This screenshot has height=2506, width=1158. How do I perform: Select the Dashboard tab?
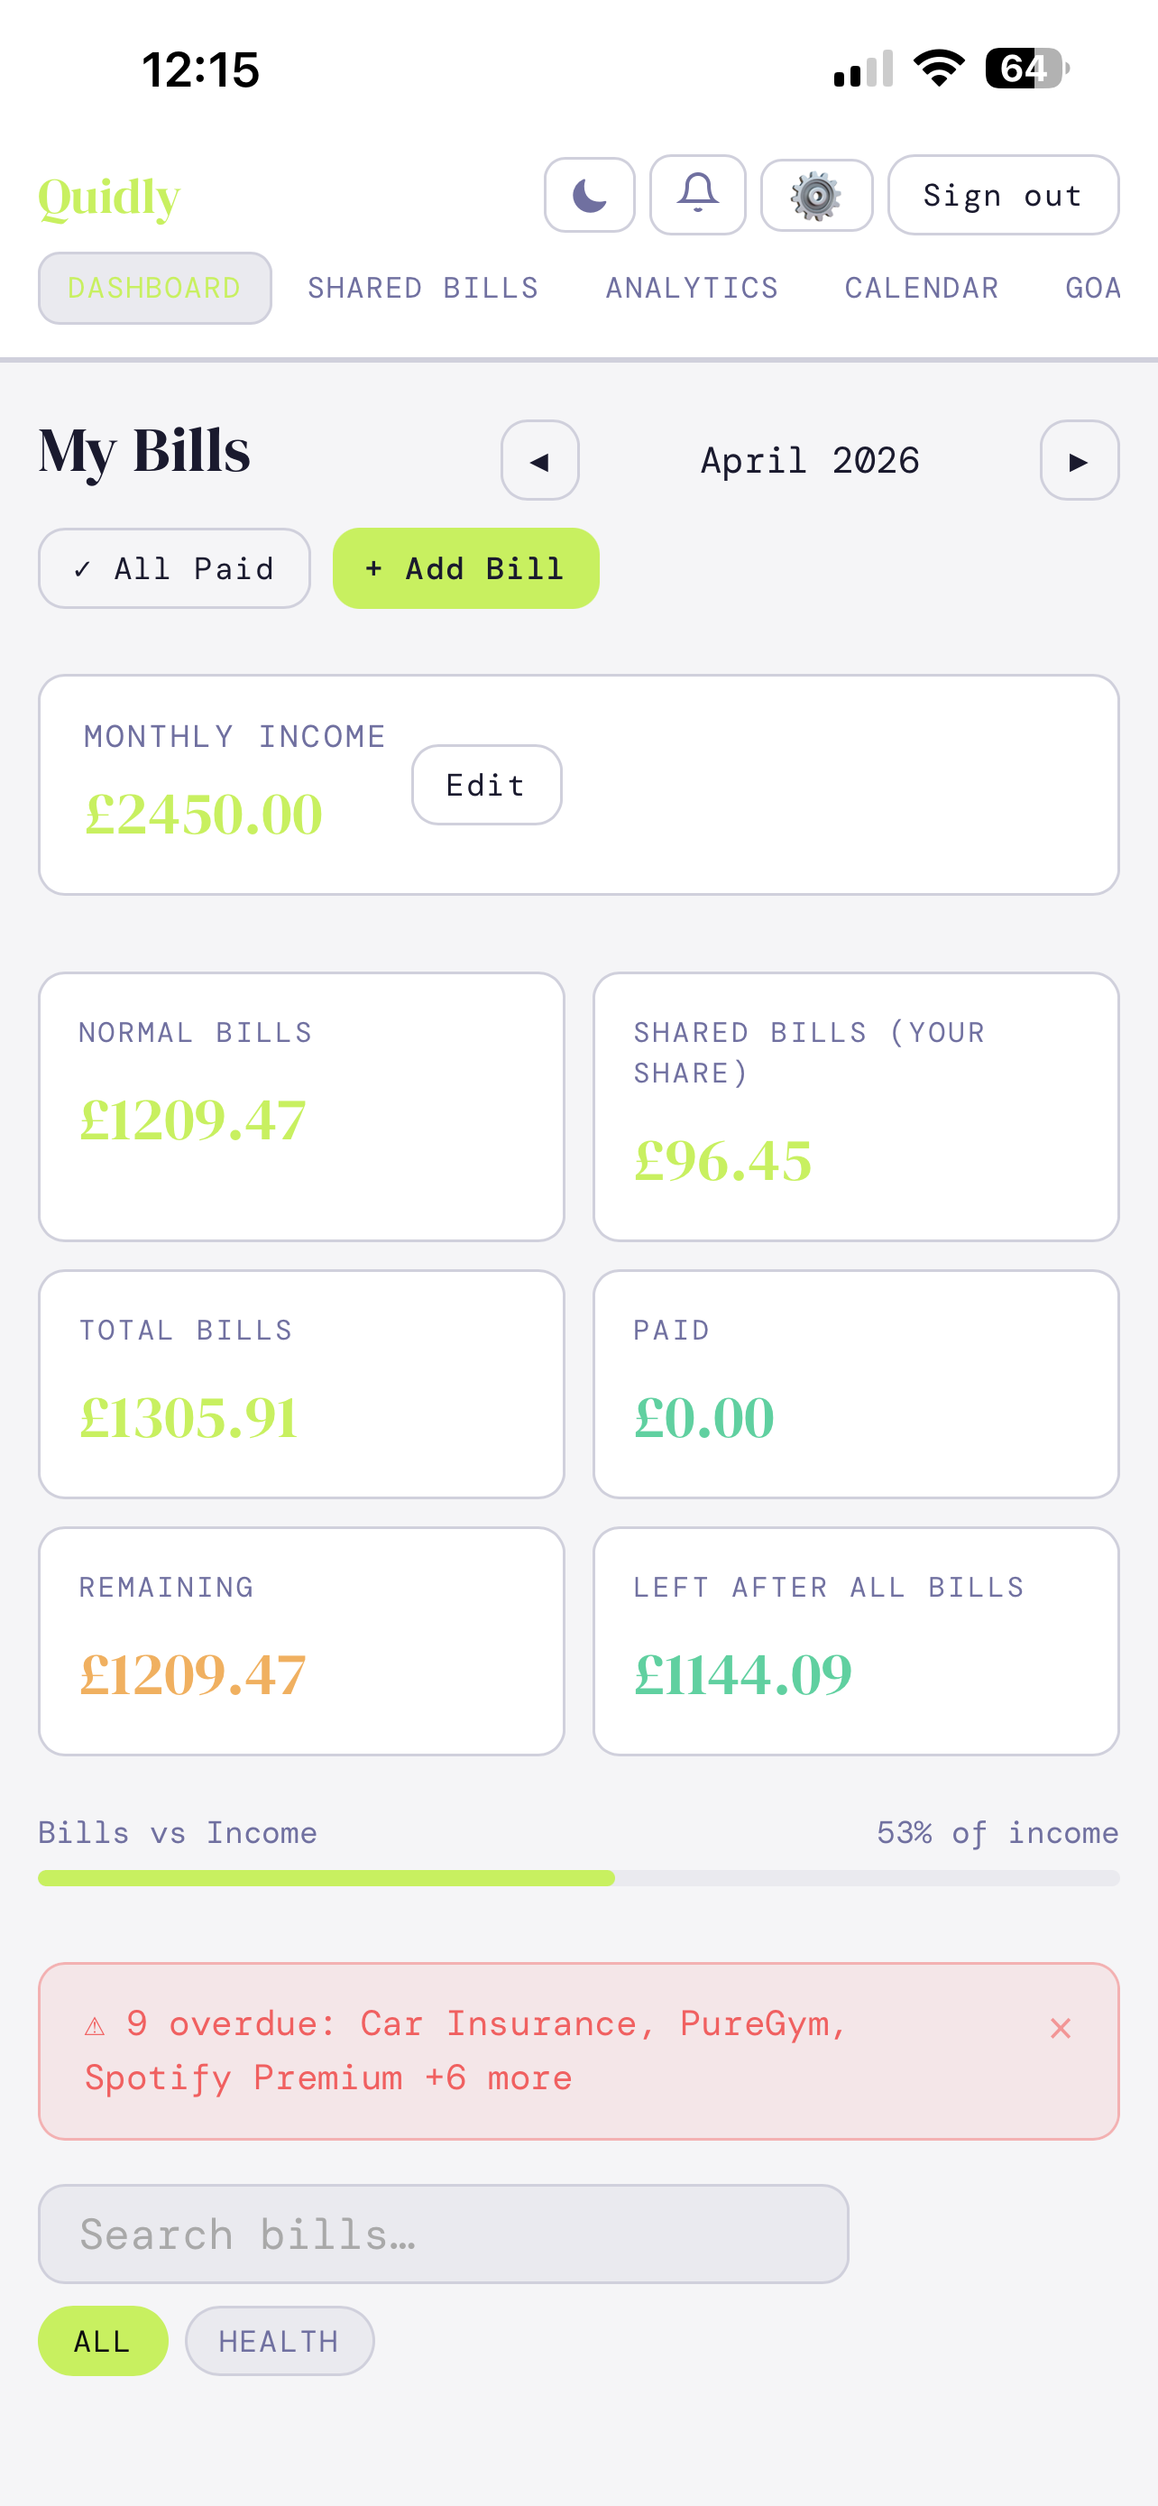pos(154,288)
